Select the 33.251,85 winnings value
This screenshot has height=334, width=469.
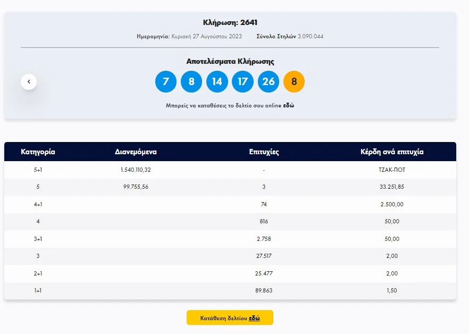pyautogui.click(x=392, y=187)
